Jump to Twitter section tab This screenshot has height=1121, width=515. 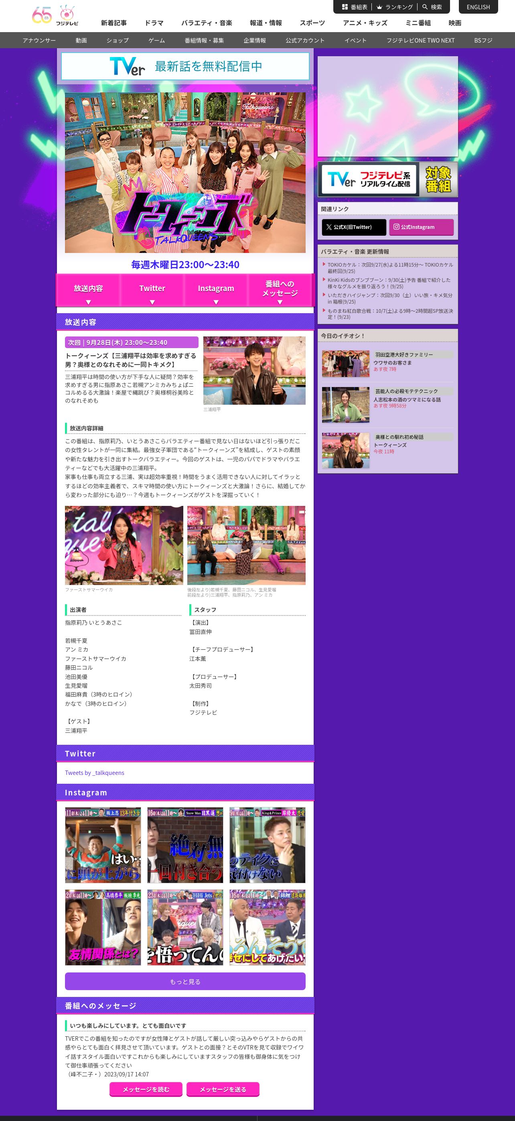(x=152, y=290)
